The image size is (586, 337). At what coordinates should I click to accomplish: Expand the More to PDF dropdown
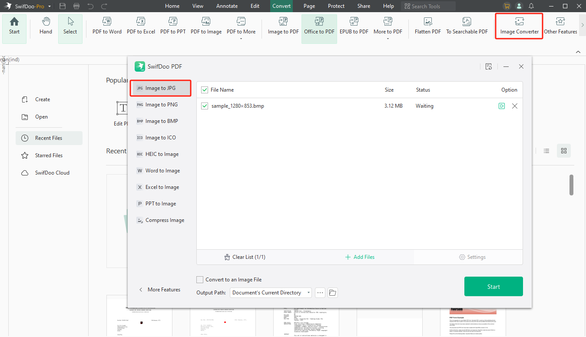point(388,39)
